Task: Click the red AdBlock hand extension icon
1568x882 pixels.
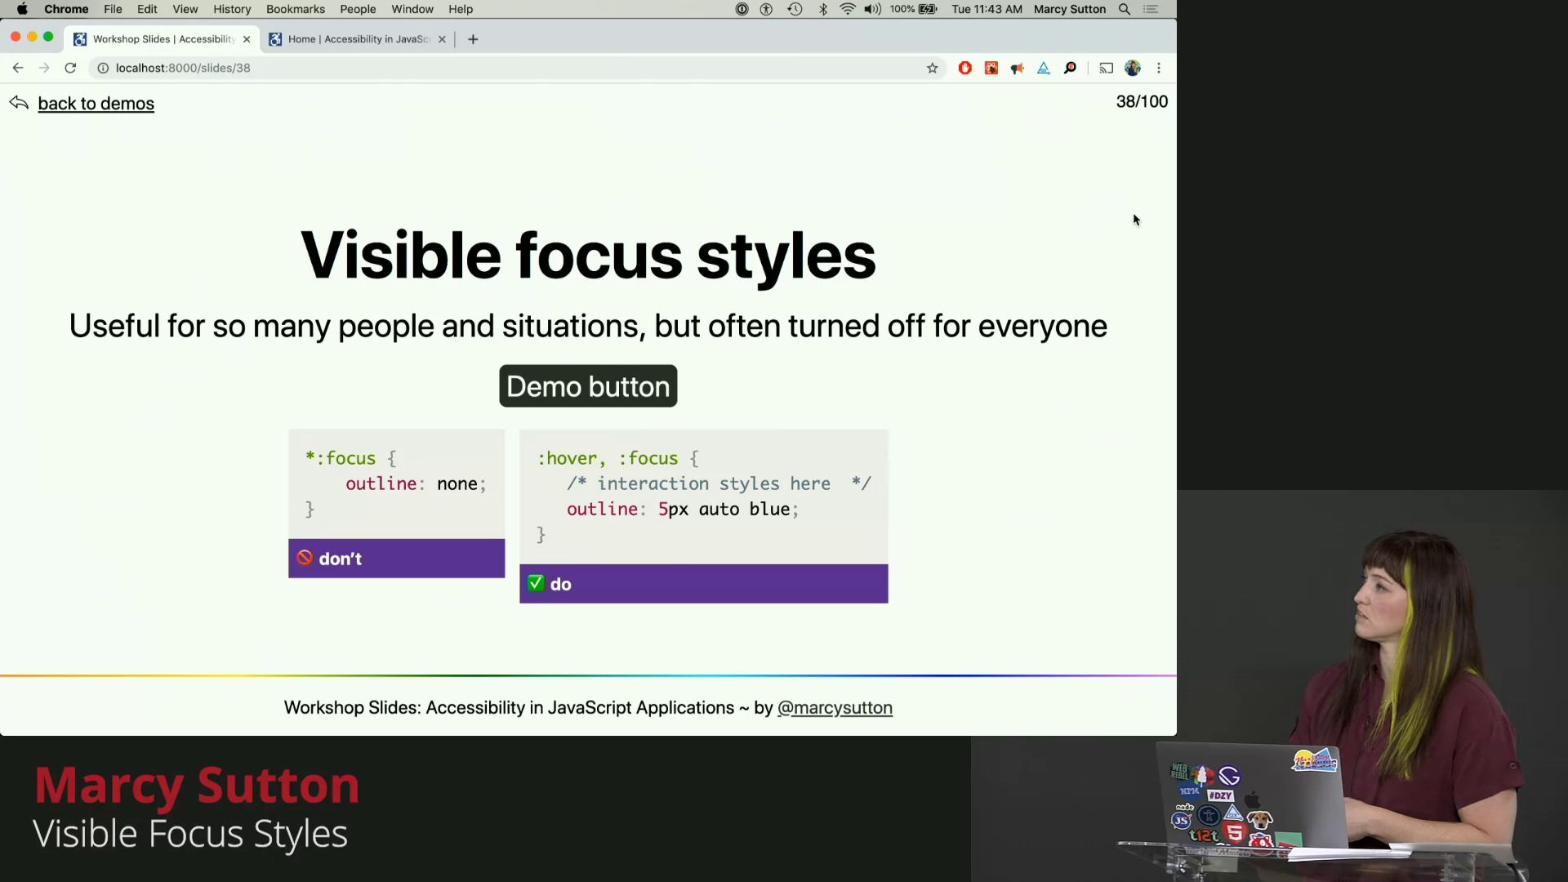Action: 964,69
